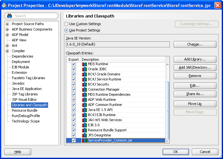Open Help for this dialog

coord(18,152)
